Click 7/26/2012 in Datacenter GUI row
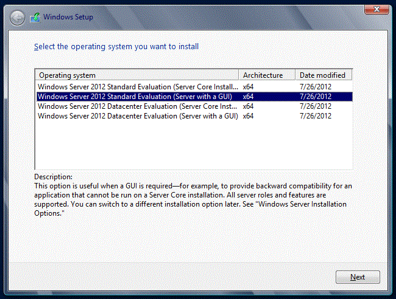Viewport: 396px width, 299px height. coord(316,116)
